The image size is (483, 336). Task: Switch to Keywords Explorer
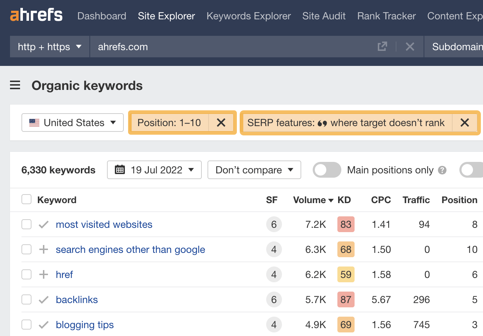(x=248, y=16)
